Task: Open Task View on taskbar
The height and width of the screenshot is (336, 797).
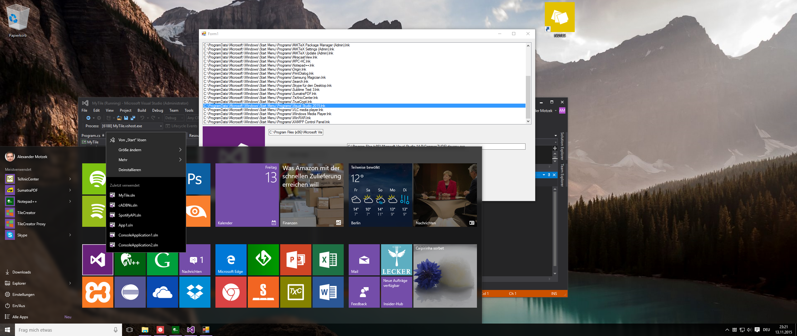Action: pos(130,330)
